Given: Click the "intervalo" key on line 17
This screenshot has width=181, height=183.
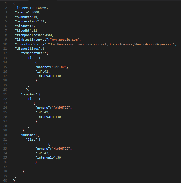Looking at the screenshot, I should (45, 76).
